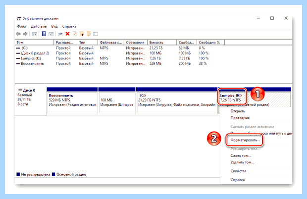This screenshot has width=307, height=199.
Task: Select Сжать том... in the context menu
Action: coord(241,156)
